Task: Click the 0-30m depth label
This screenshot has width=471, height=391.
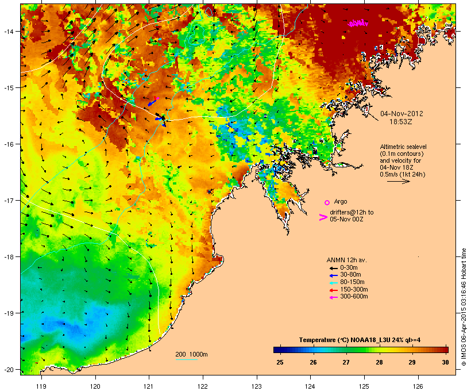Action: (349, 268)
